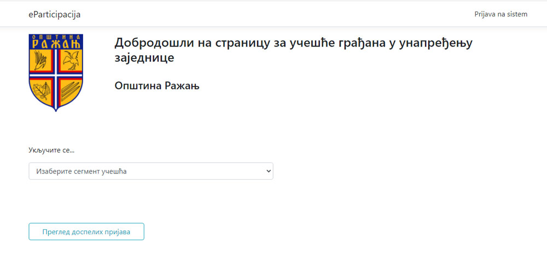
Task: Click the corn quadrant of the crest
Action: pos(40,60)
